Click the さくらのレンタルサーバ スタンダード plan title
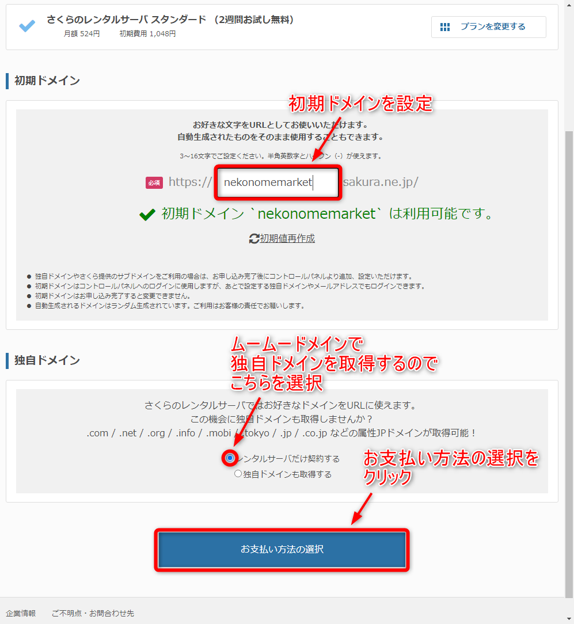 [x=126, y=20]
